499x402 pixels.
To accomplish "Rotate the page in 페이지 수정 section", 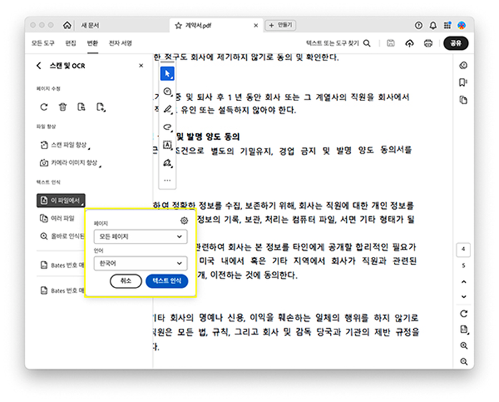I will tap(44, 107).
